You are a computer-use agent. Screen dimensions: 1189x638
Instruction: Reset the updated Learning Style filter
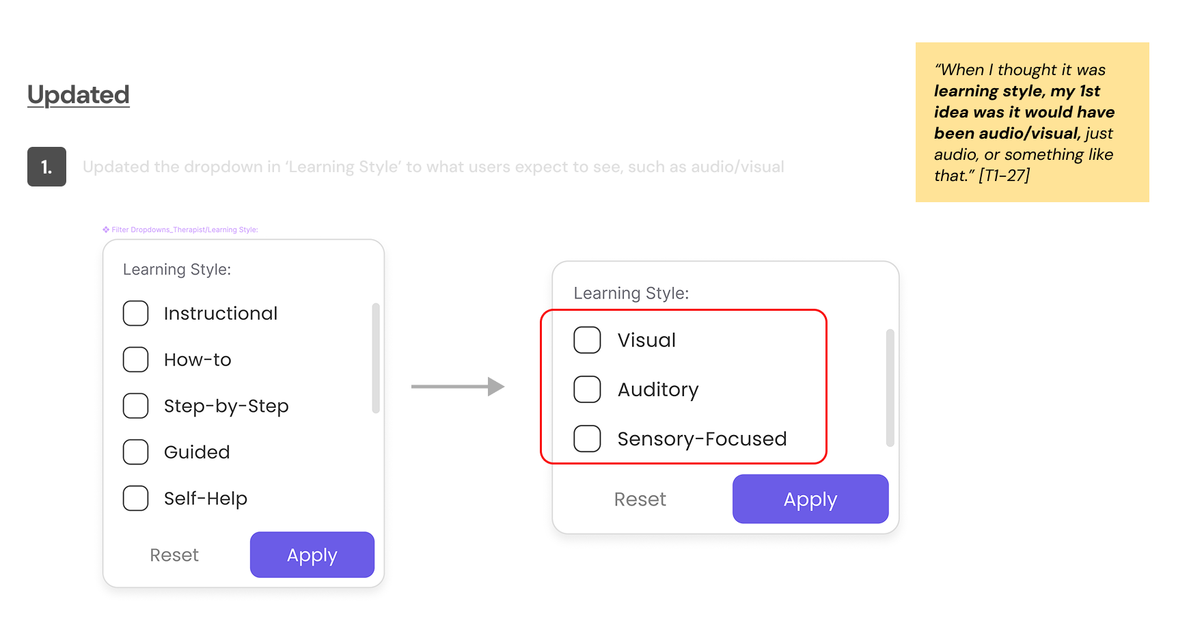[x=640, y=499]
